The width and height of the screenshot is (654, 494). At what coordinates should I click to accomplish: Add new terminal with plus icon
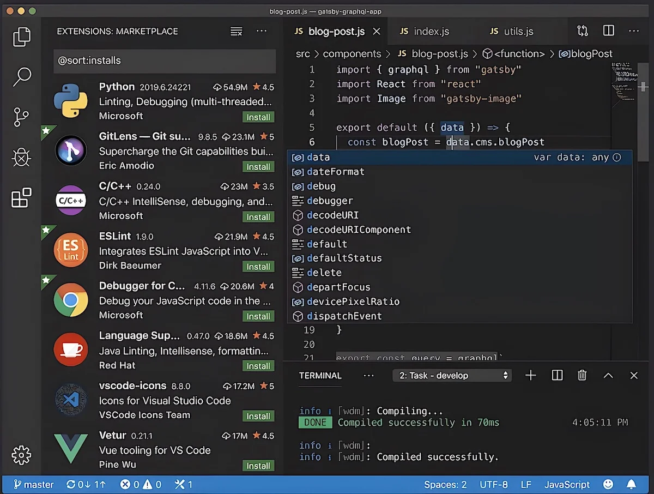(531, 375)
